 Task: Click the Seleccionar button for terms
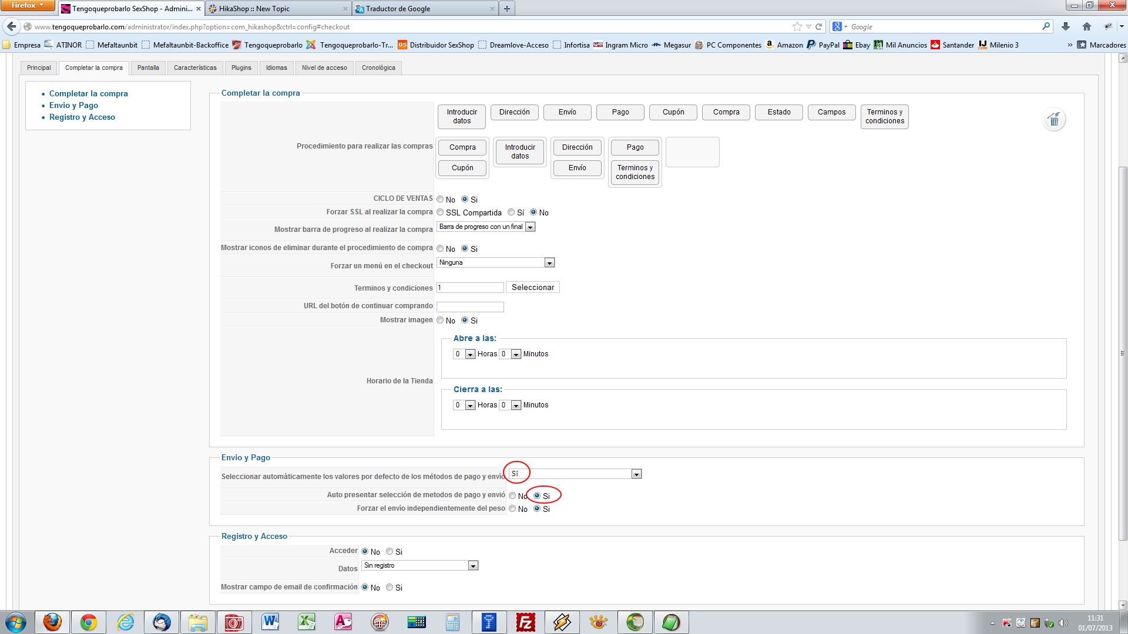tap(532, 287)
